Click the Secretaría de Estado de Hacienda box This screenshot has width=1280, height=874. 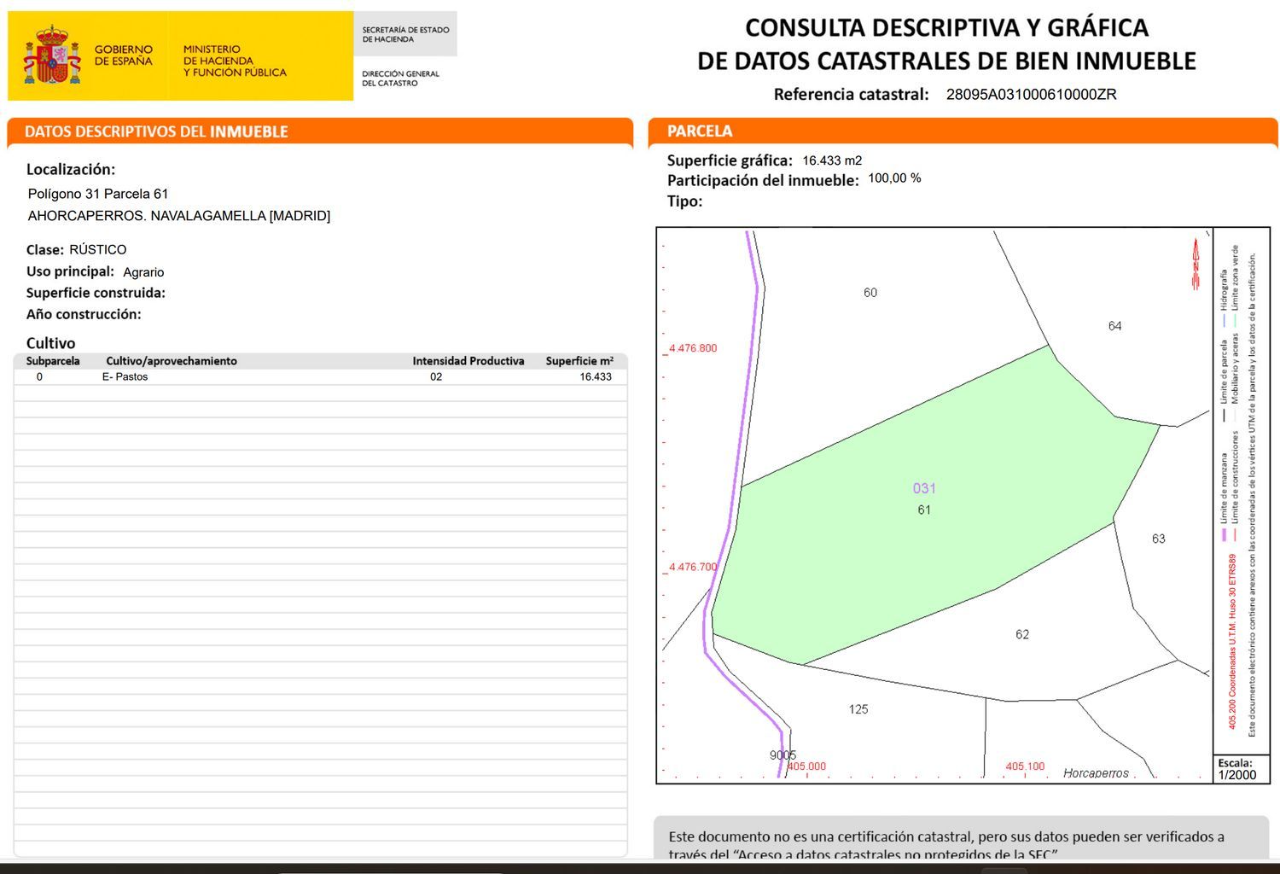point(405,34)
